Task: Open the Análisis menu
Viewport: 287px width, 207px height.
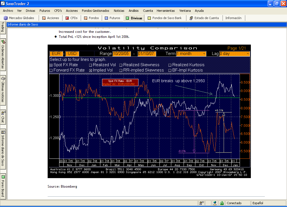Action: tap(134, 11)
